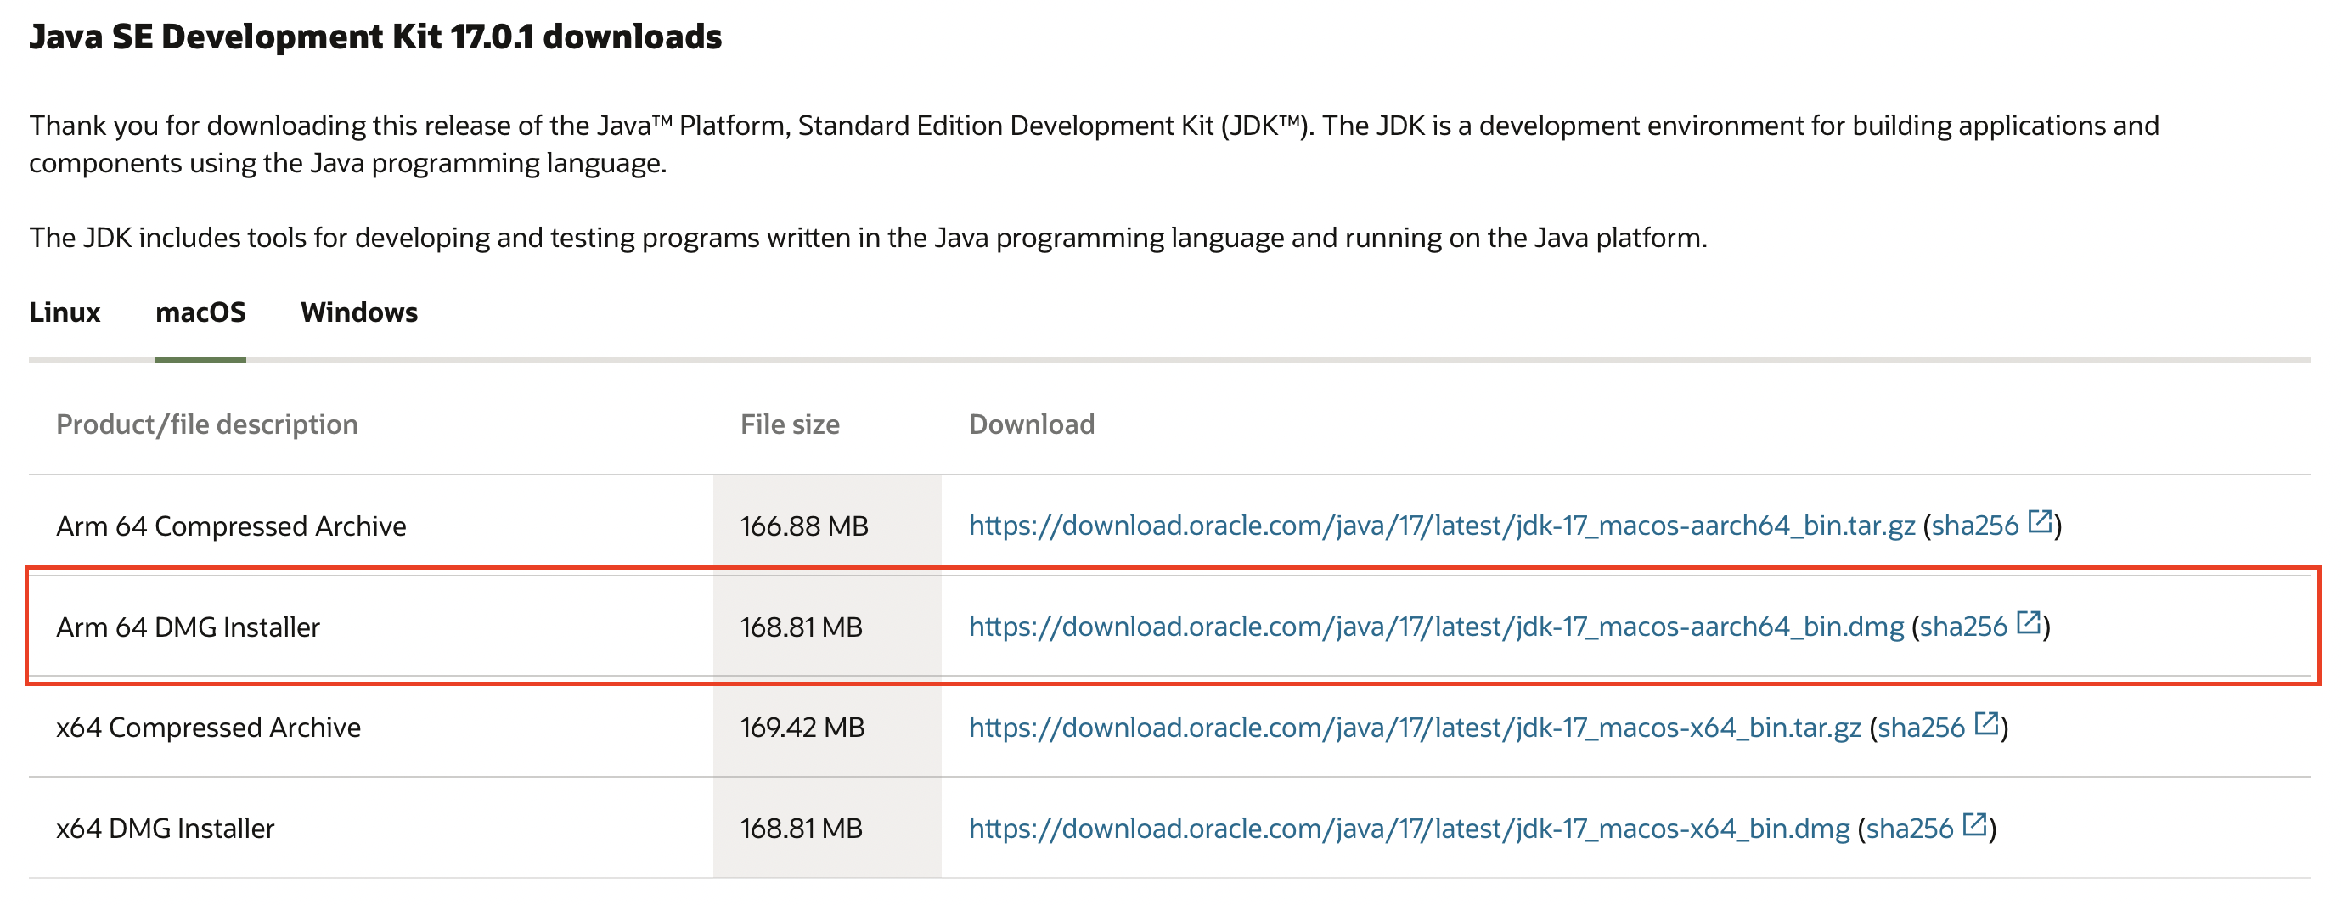This screenshot has width=2342, height=905.
Task: Download jdk-17_macos-aarch64_bin.tar.gz link
Action: [1442, 526]
